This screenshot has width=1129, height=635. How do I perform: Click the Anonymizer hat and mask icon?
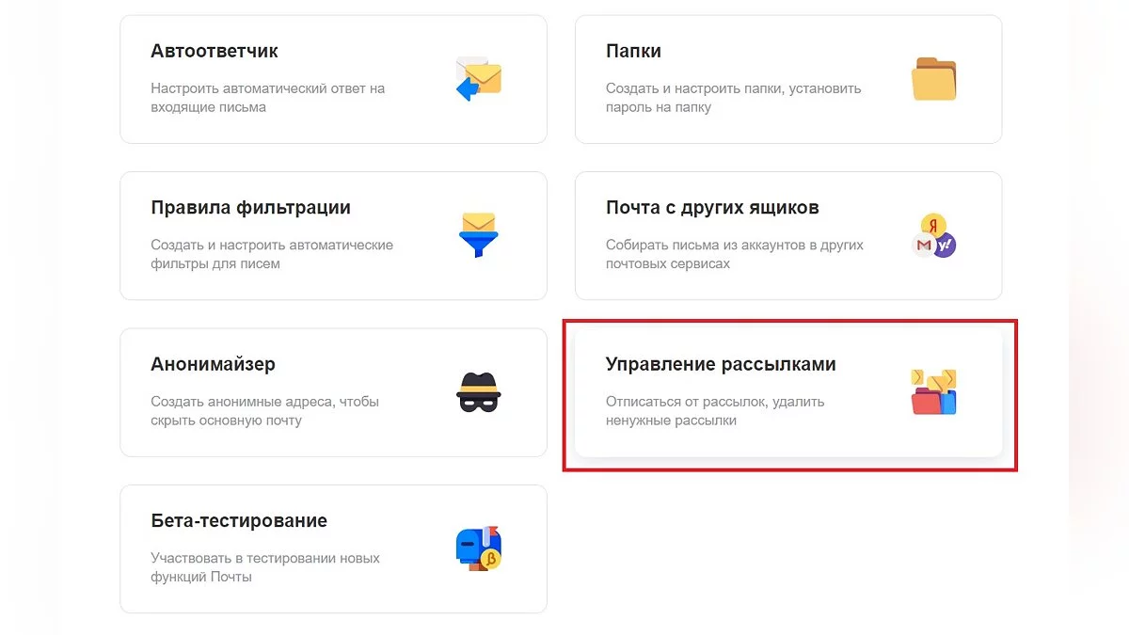click(478, 392)
